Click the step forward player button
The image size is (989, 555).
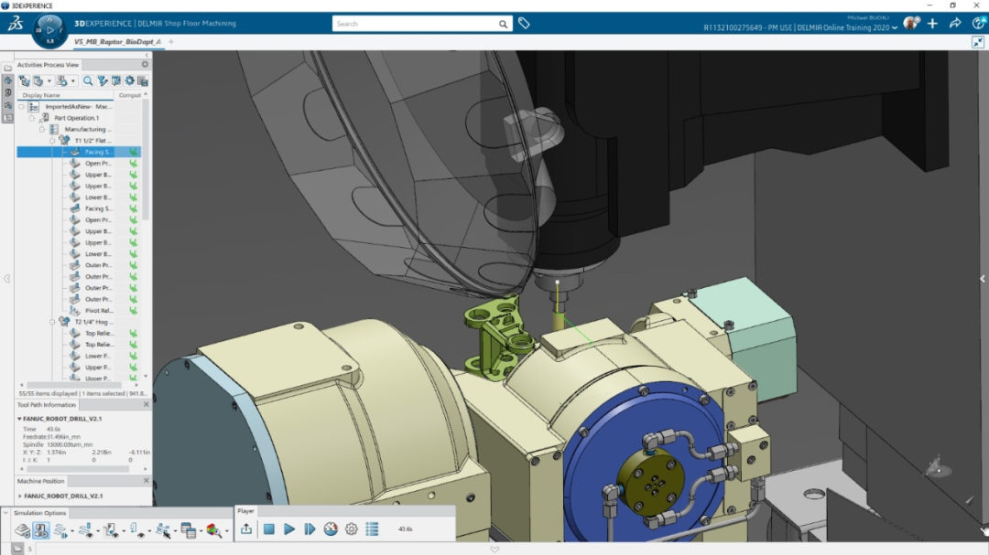pos(310,528)
